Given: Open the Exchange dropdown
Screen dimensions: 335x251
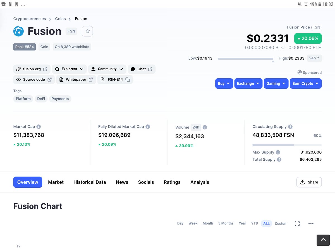Looking at the screenshot, I should (248, 83).
